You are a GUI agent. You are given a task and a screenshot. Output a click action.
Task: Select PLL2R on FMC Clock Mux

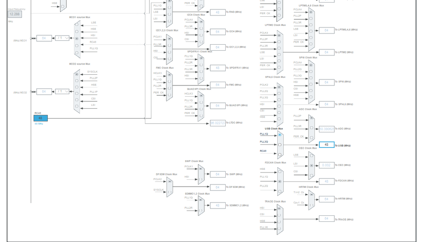point(170,88)
